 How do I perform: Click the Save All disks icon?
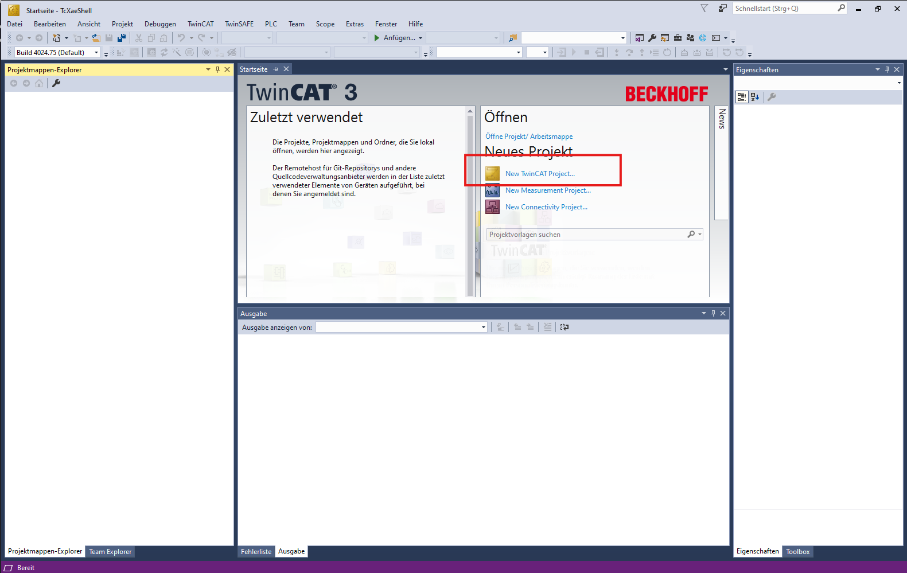(x=122, y=38)
